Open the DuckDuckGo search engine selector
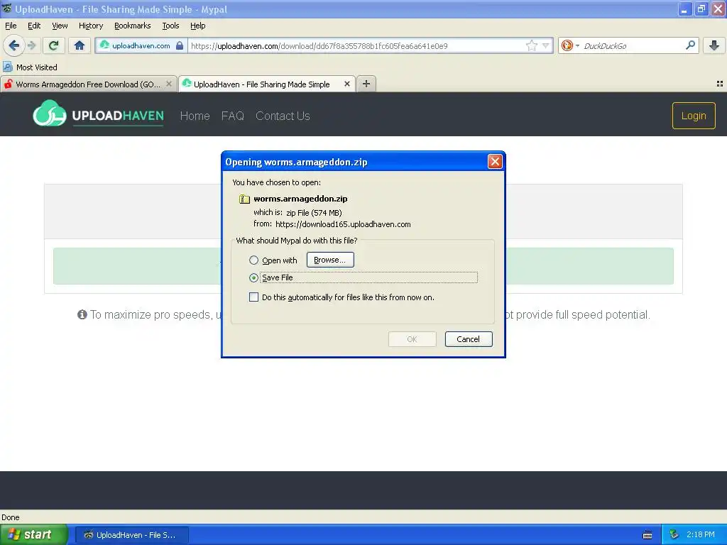Screen dimensions: 727x545 [x=570, y=45]
